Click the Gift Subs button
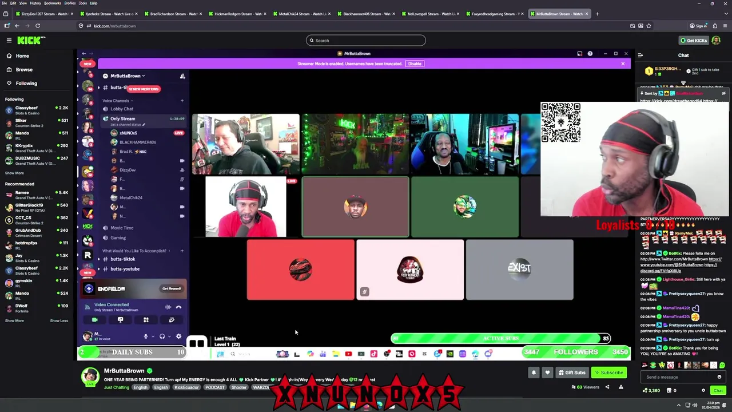The width and height of the screenshot is (732, 412). (571, 373)
